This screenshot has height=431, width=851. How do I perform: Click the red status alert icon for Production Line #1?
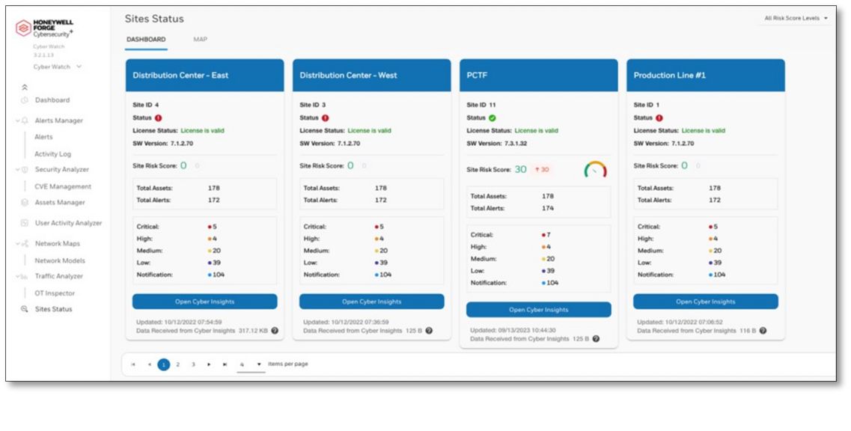coord(659,117)
